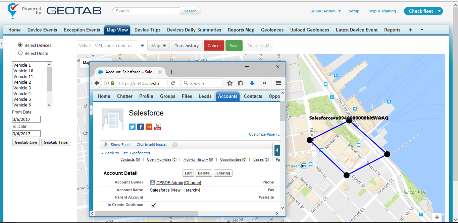
Task: Switch to the Accounts tab in Salesforce
Action: click(x=227, y=96)
